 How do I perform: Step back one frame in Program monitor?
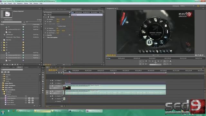click(153, 61)
